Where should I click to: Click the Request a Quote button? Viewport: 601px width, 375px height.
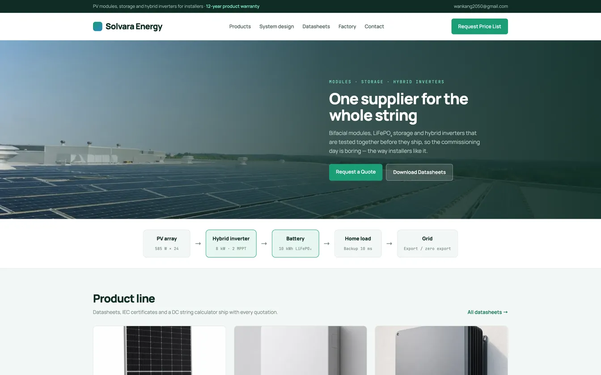(x=356, y=172)
